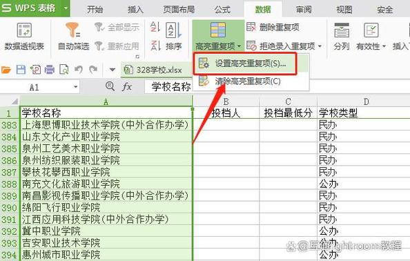The width and height of the screenshot is (410, 261).
Task: Select row header 388
Action: tap(10, 184)
